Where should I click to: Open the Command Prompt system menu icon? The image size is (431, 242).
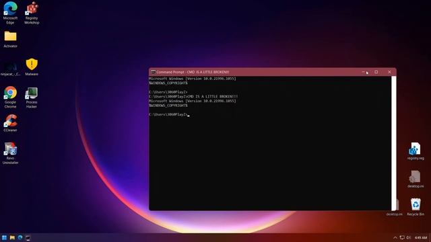(153, 72)
